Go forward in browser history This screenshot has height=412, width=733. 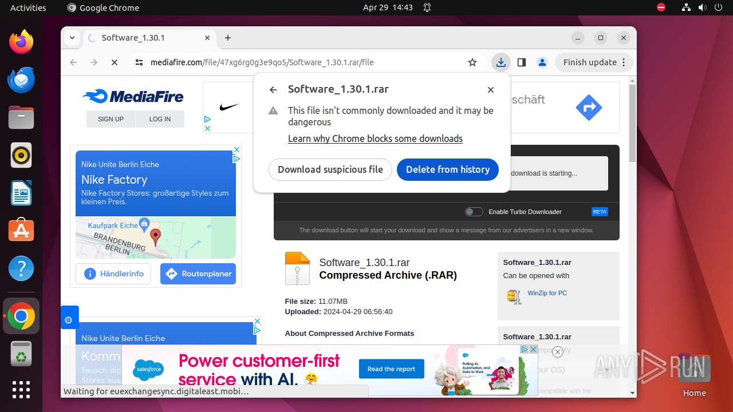[94, 62]
